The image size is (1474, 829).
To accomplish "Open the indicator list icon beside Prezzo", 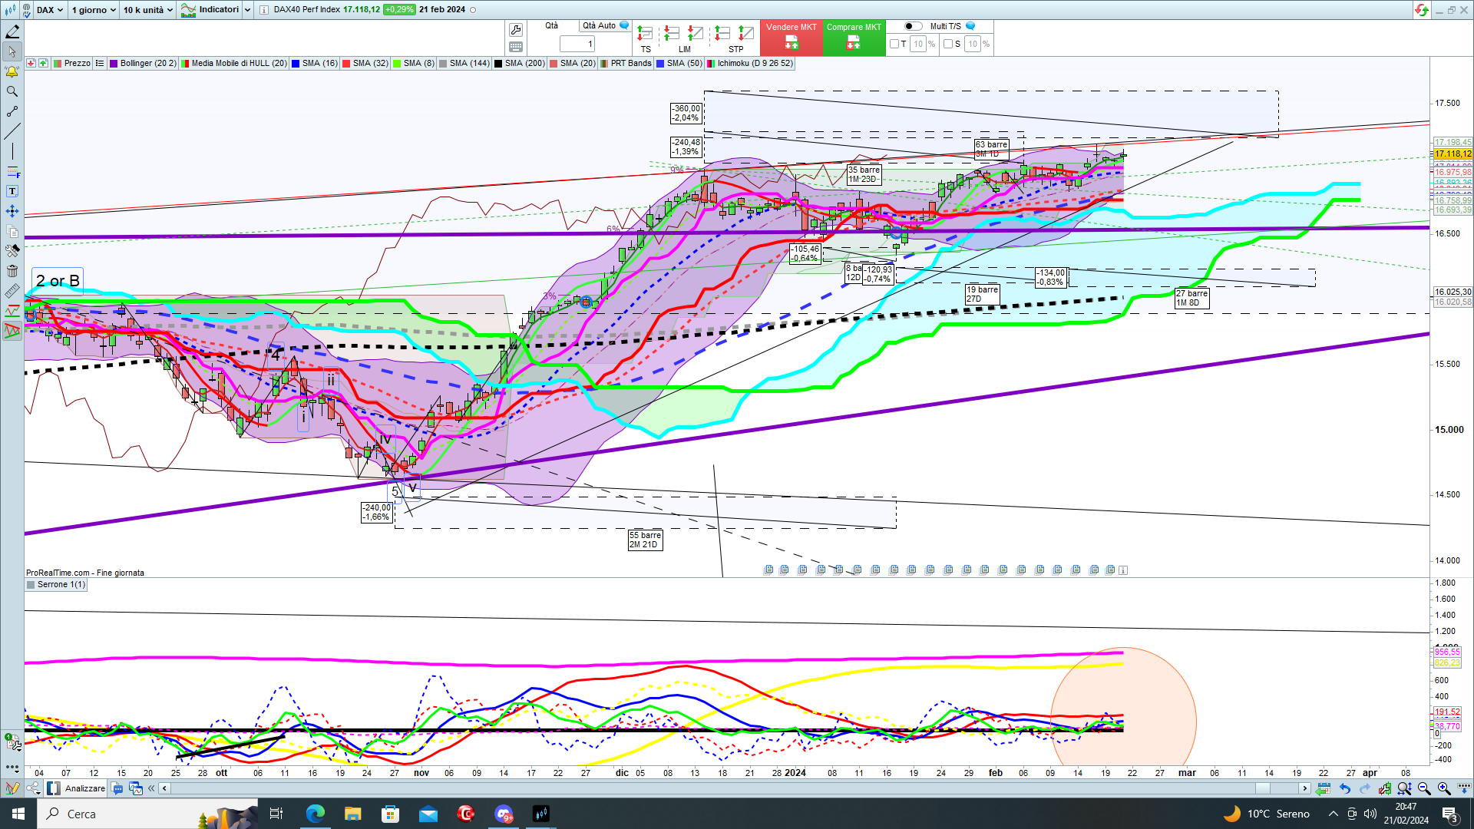I will pyautogui.click(x=100, y=63).
